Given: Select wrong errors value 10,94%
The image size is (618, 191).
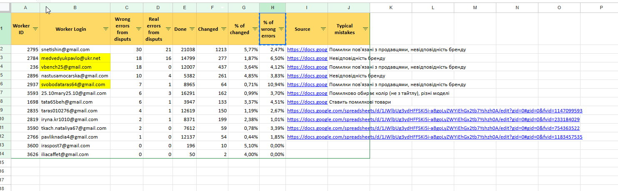Looking at the screenshot, I should click(x=273, y=84).
